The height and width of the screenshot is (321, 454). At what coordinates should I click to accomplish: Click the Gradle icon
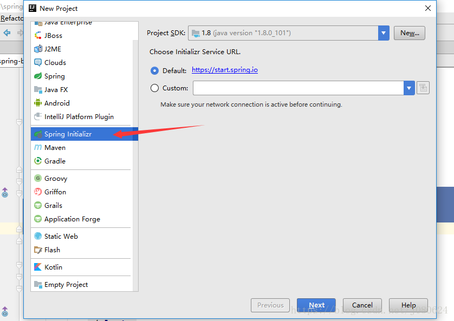click(38, 161)
